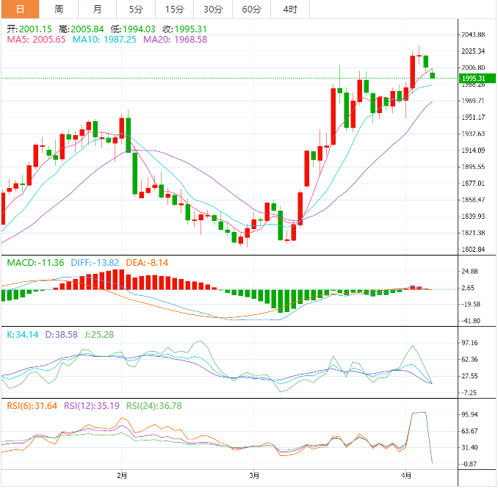
Task: Click the 3月 date marker on time axis
Action: 254,476
